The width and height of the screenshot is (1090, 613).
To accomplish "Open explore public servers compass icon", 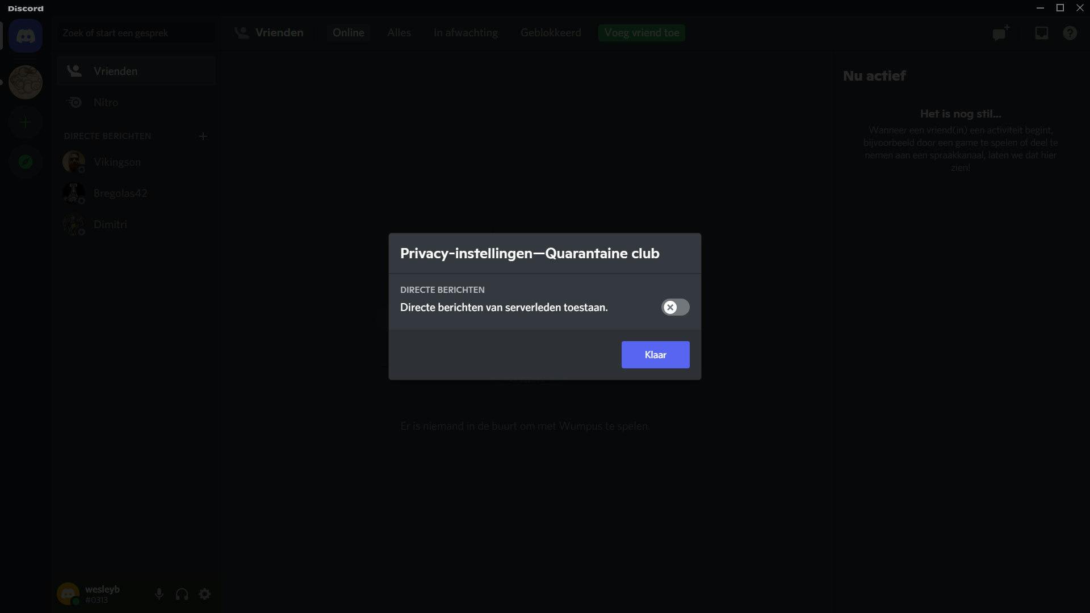I will pos(26,162).
